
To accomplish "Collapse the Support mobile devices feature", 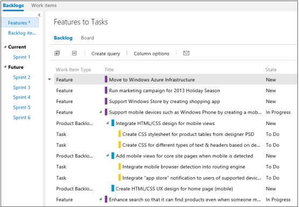I will pyautogui.click(x=101, y=112).
